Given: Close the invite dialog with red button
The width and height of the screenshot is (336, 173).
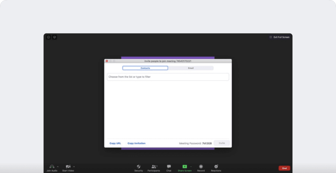Looking at the screenshot, I should tap(107, 61).
